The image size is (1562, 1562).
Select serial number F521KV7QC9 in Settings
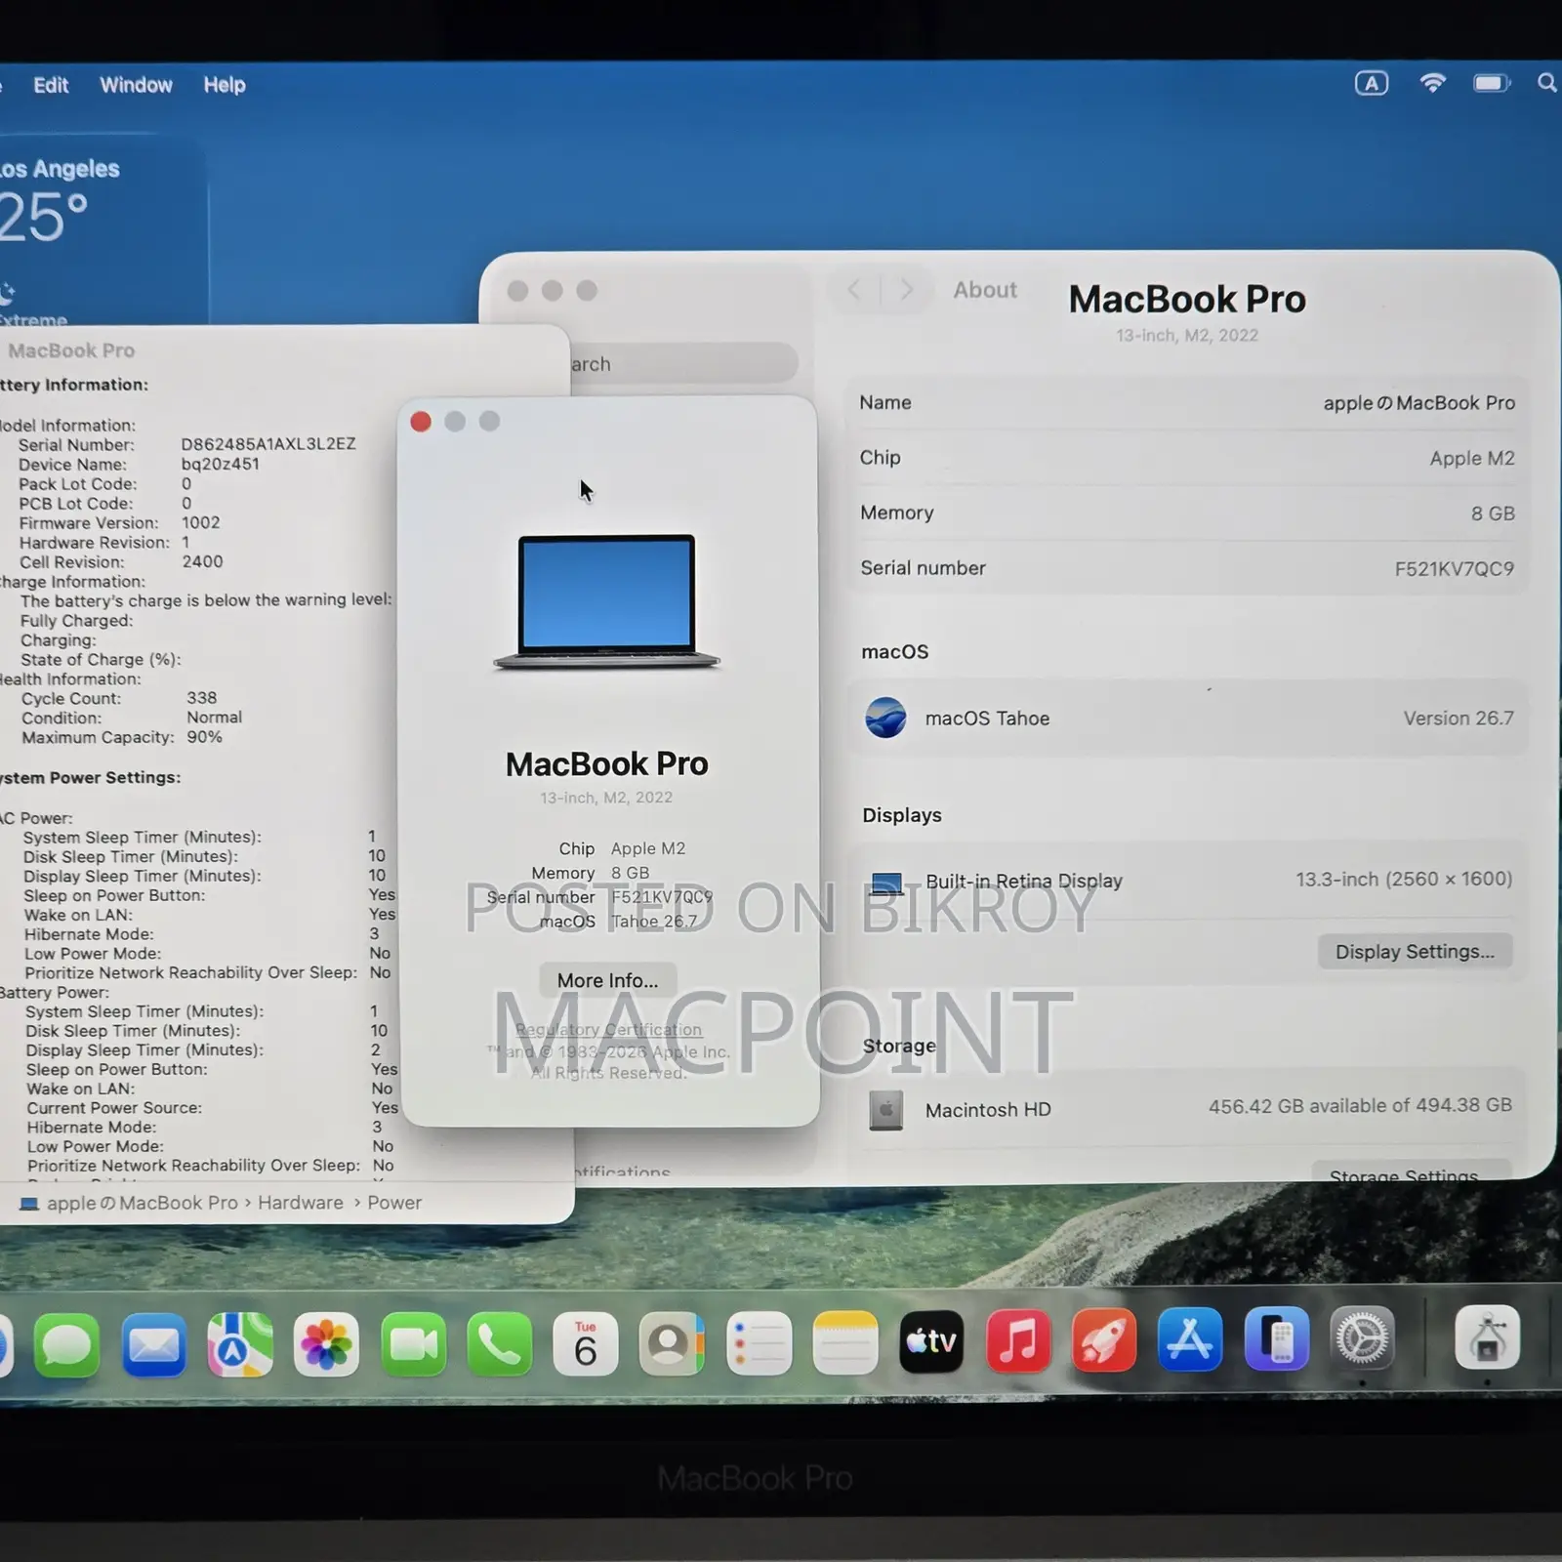(1455, 568)
